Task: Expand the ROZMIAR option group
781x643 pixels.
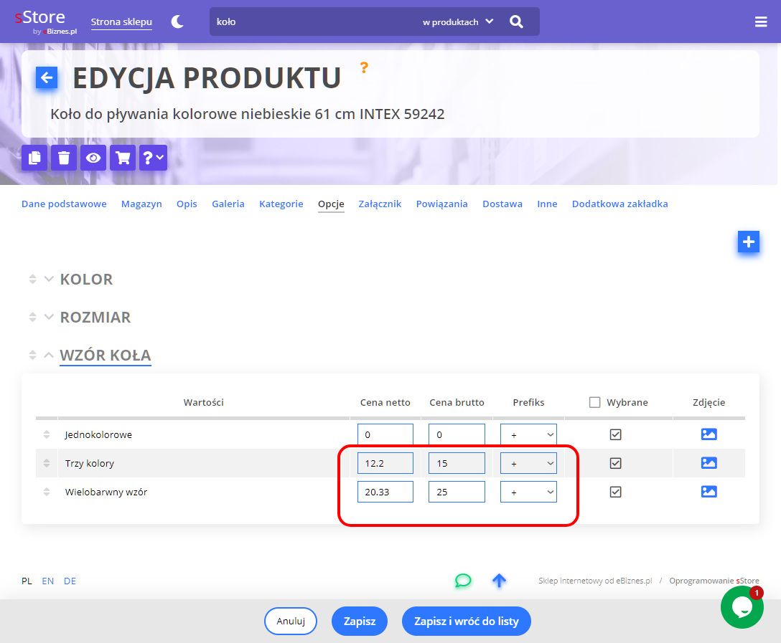Action: pos(49,317)
